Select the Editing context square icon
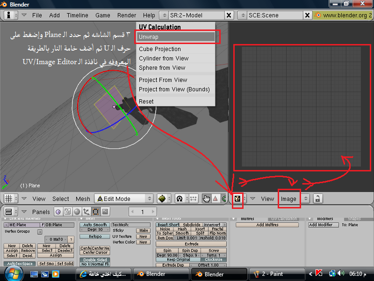374x281 pixels. pyautogui.click(x=96, y=212)
